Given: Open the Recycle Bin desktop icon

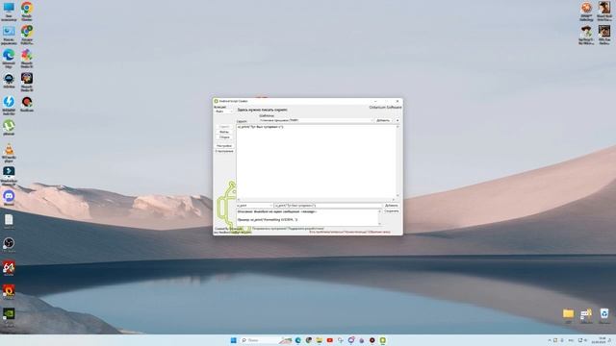Looking at the screenshot, I should 604,315.
